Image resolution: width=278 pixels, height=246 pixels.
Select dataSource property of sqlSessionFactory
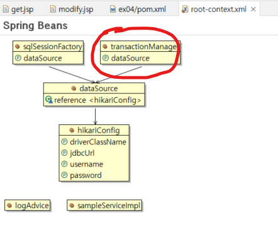tap(48, 58)
